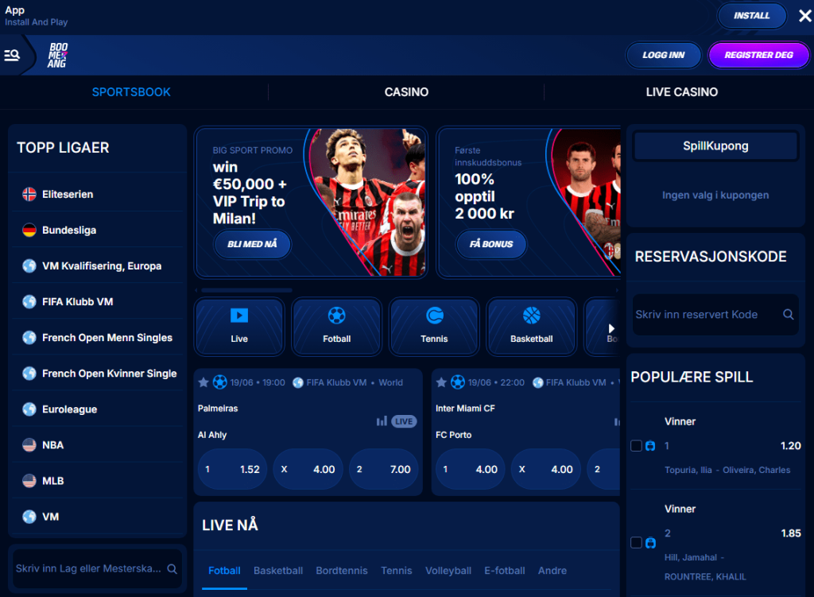This screenshot has width=814, height=597.
Task: Click football icon on Palmeiras match header
Action: click(220, 382)
